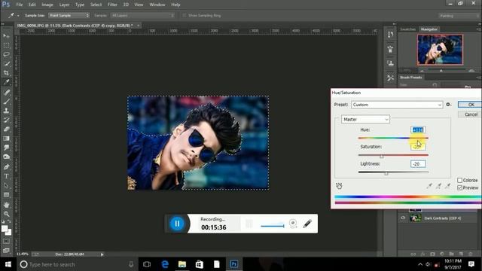This screenshot has height=271, width=482.
Task: Open the Tool Presets panel icon
Action: (390, 78)
